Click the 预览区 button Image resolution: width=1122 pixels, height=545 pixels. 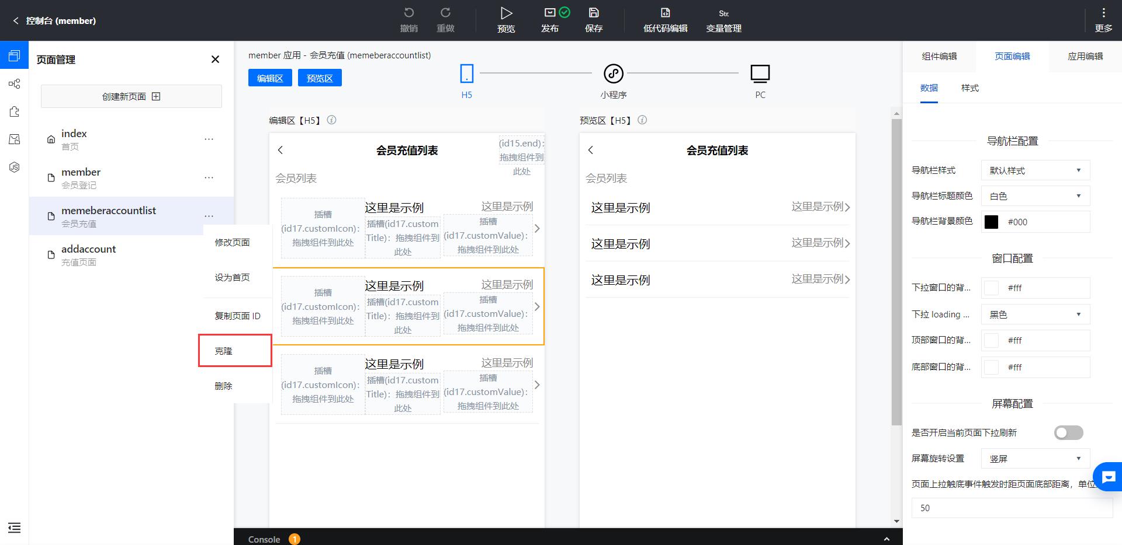pos(320,78)
